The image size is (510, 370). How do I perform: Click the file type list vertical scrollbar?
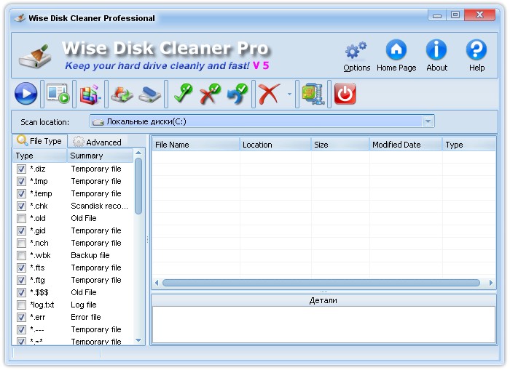click(x=138, y=189)
